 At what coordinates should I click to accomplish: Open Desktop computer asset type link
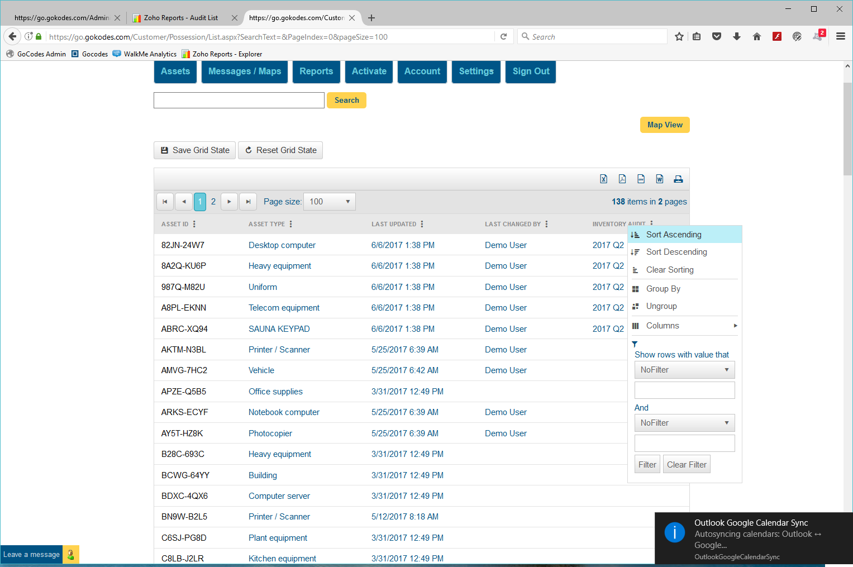(282, 245)
